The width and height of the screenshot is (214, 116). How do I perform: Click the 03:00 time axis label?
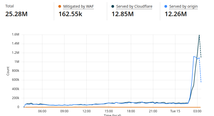coord(197,111)
